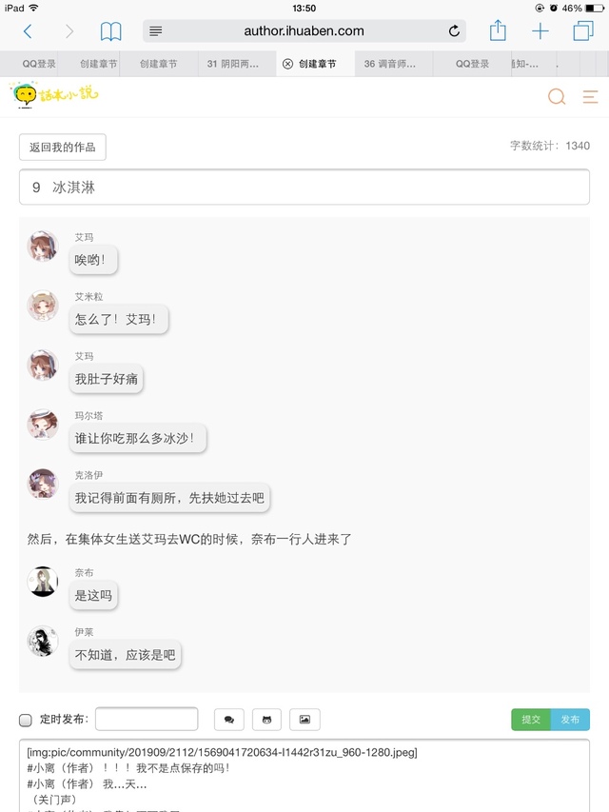
Task: Click the 返回我的作品 button
Action: click(x=63, y=147)
